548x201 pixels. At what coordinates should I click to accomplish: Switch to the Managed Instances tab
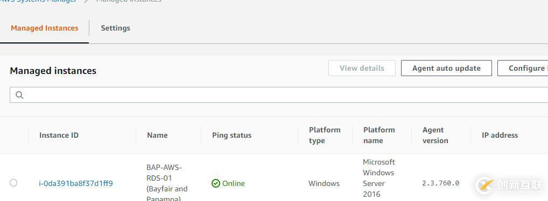44,28
